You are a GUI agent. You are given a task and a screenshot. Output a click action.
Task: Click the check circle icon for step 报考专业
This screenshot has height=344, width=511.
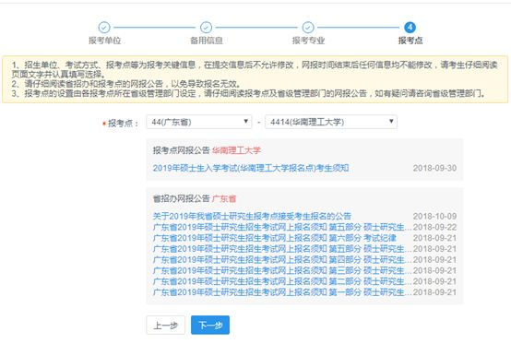pos(308,28)
